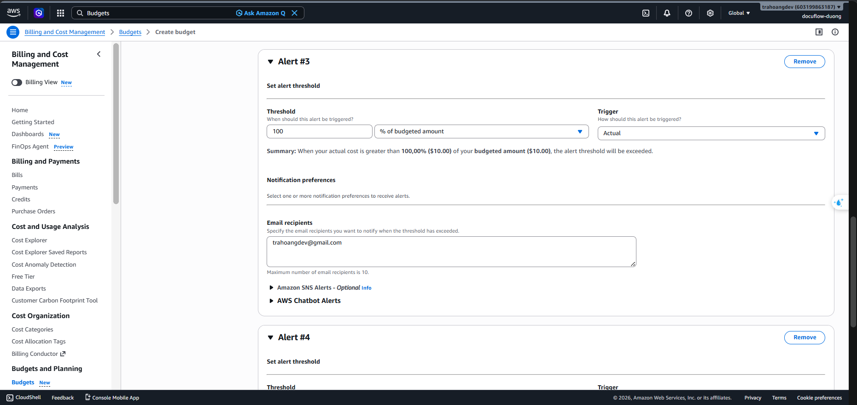The height and width of the screenshot is (405, 857).
Task: Open Cost Categories in the sidebar
Action: pos(32,330)
